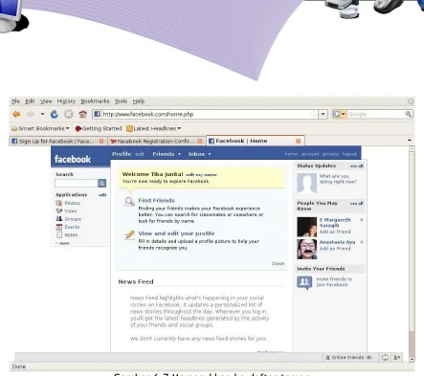
Task: Open the Groups application icon
Action: 59,219
